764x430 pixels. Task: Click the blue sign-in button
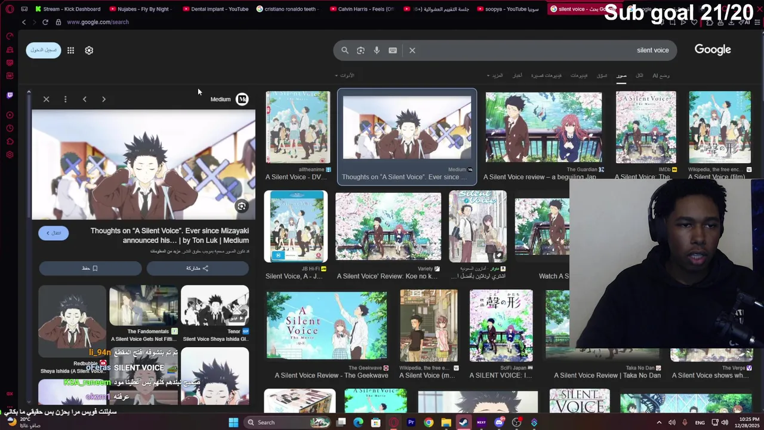[x=44, y=50]
